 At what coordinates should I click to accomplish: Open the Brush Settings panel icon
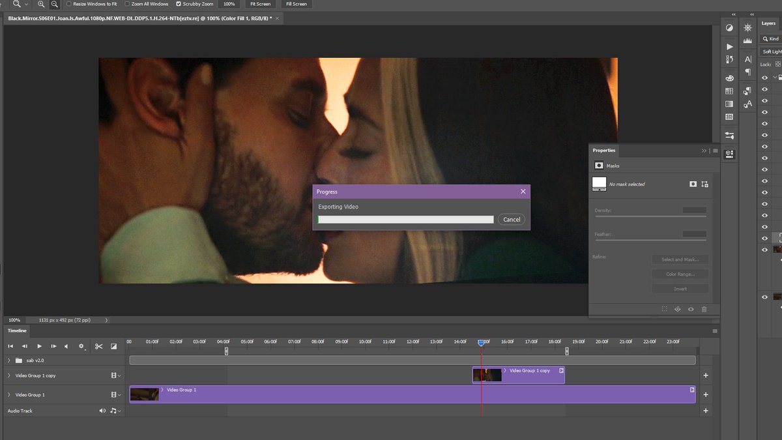pos(729,136)
